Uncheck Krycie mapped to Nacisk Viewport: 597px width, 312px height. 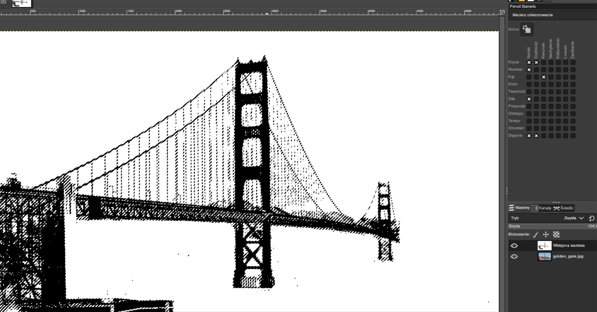[x=529, y=63]
